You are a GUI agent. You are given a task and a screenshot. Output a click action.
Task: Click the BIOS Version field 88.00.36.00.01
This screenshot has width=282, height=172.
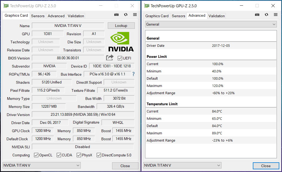click(x=68, y=58)
